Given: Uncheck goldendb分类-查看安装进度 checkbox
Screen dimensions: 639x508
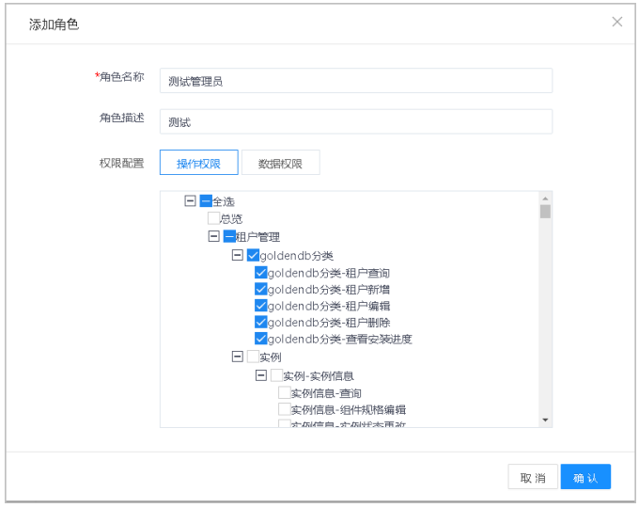Looking at the screenshot, I should 261,339.
